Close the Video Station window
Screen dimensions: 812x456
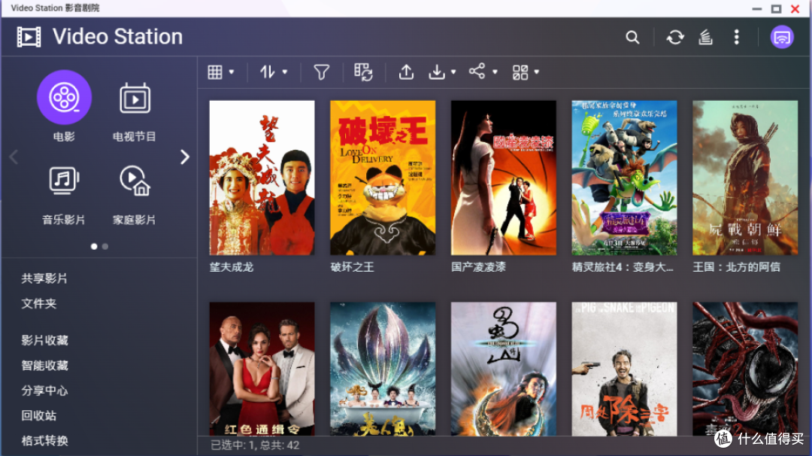point(795,9)
